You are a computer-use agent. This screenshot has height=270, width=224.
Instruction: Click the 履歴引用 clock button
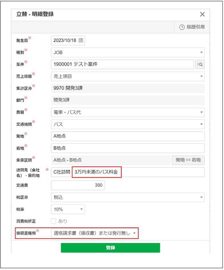click(192, 27)
